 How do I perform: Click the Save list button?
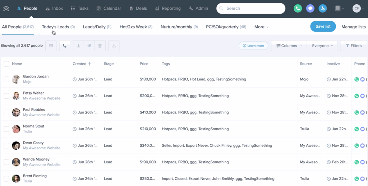[x=323, y=27]
